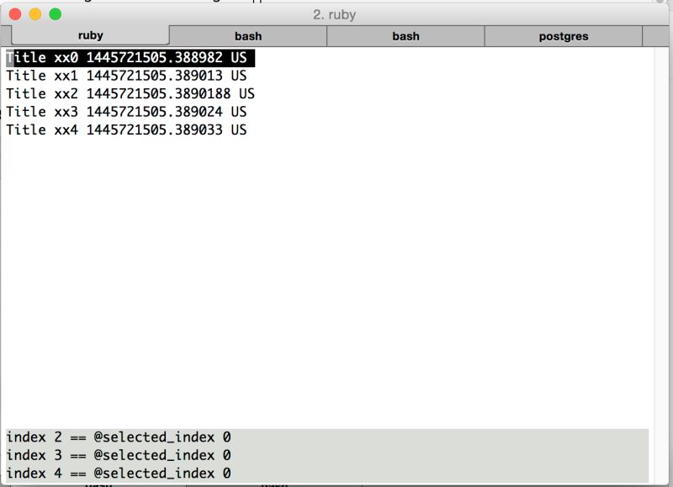This screenshot has height=487, width=673.
Task: Click the yellow minimize traffic light button
Action: [35, 14]
